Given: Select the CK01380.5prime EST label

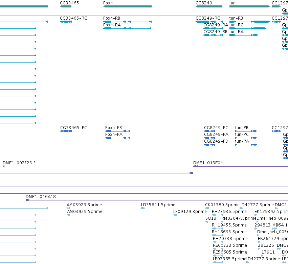Looking at the screenshot, I should [x=222, y=205].
